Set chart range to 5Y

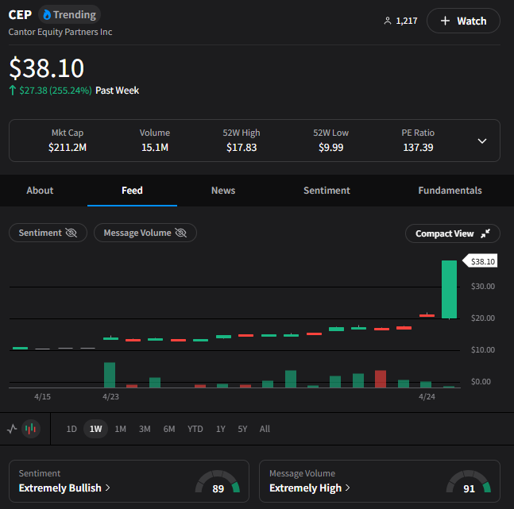(242, 429)
